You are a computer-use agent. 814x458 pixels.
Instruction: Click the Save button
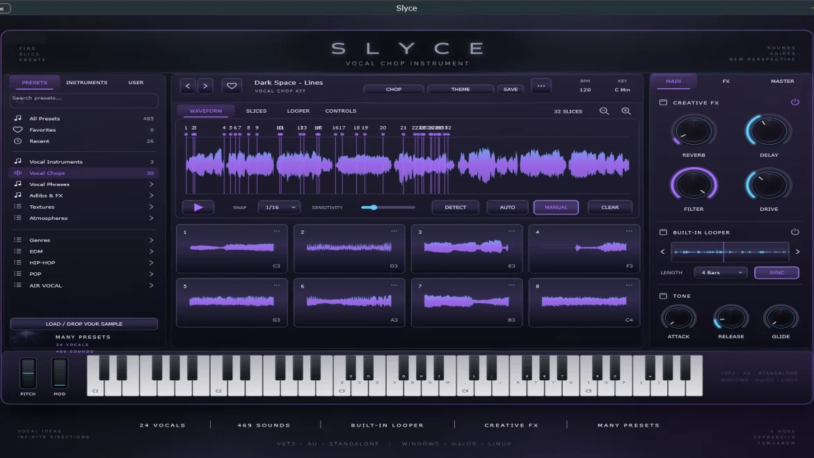[x=510, y=89]
